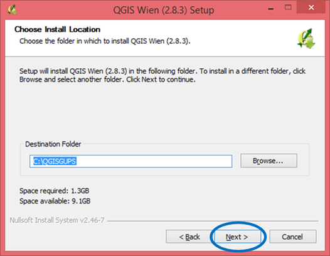Screen dimensions: 330x256
Task: Click the 'Setup will install QGIS Wien' instructions
Action: (162, 75)
